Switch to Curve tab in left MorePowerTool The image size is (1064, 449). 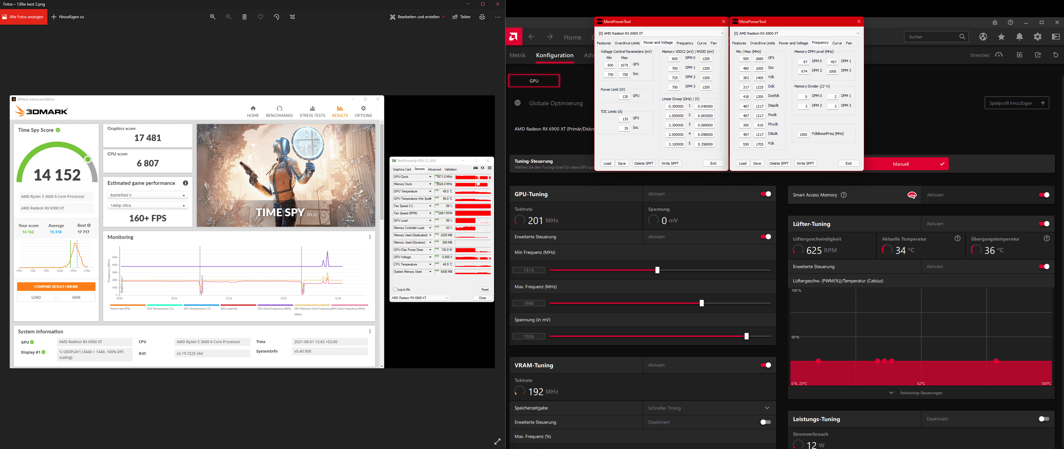702,43
